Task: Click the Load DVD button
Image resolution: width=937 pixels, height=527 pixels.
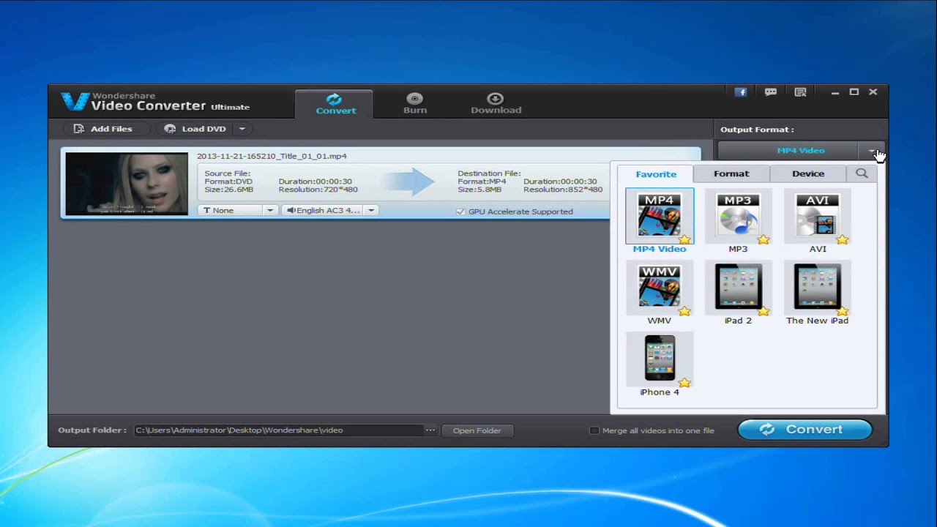Action: click(195, 129)
